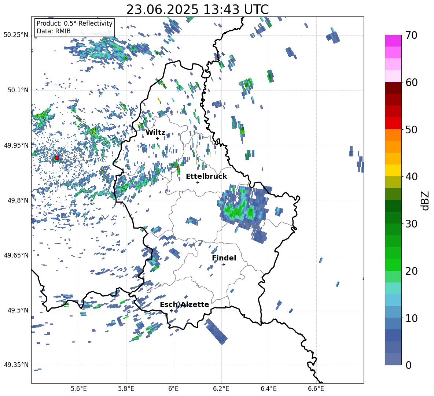Click the Findel city label
Viewport: 434px width, 396px height.
(224, 258)
